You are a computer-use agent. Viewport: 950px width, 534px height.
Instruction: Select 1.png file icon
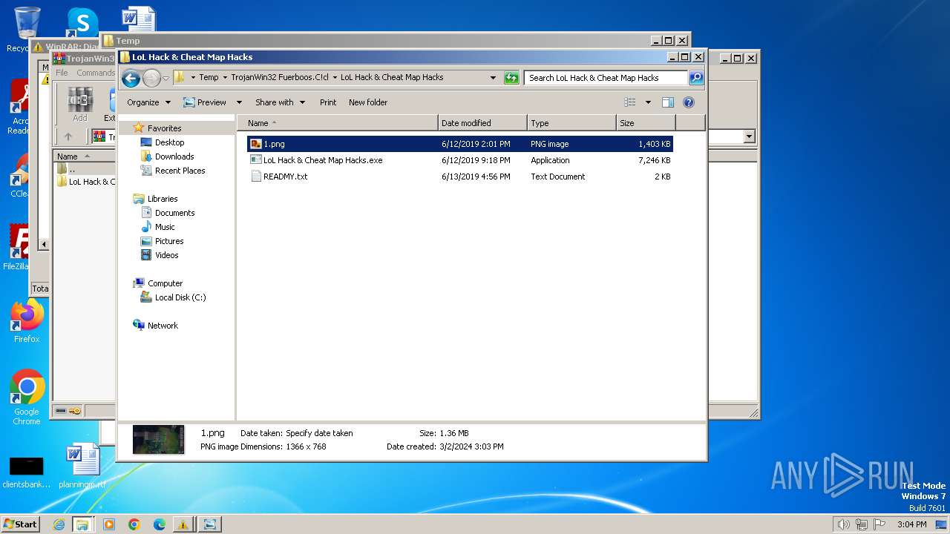coord(256,144)
